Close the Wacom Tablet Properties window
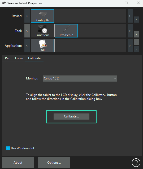Viewport: 143px width, 169px height. 138,3
